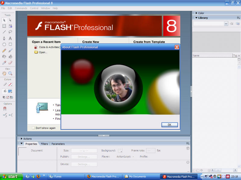Open the Control menu
Screen dimensions: 241x180
(34, 8)
